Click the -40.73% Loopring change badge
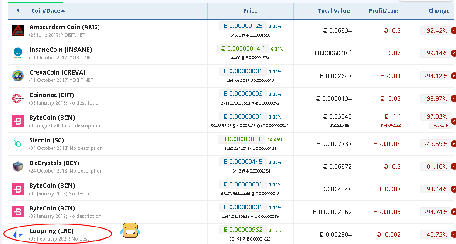 click(x=436, y=235)
